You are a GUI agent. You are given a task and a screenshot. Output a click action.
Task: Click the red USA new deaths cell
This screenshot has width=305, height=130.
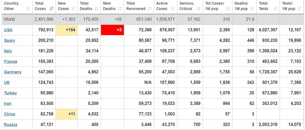[x=112, y=30]
